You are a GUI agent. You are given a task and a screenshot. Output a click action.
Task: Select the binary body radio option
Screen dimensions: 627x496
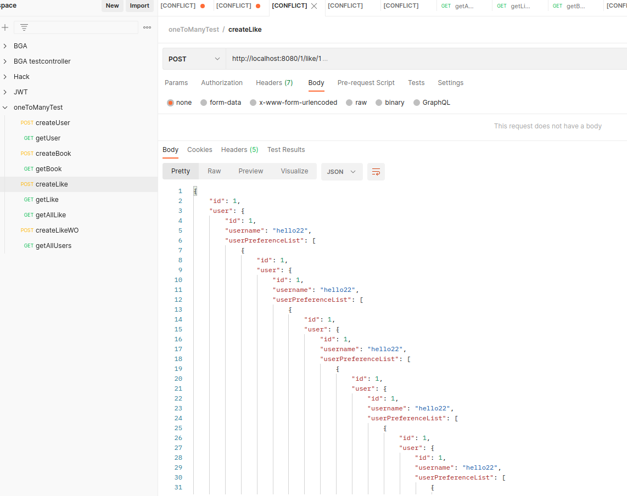point(379,103)
